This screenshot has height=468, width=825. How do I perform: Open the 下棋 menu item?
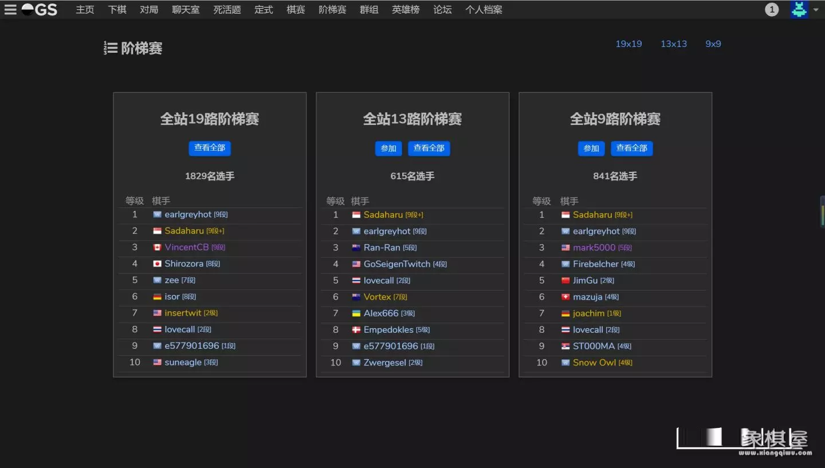117,10
